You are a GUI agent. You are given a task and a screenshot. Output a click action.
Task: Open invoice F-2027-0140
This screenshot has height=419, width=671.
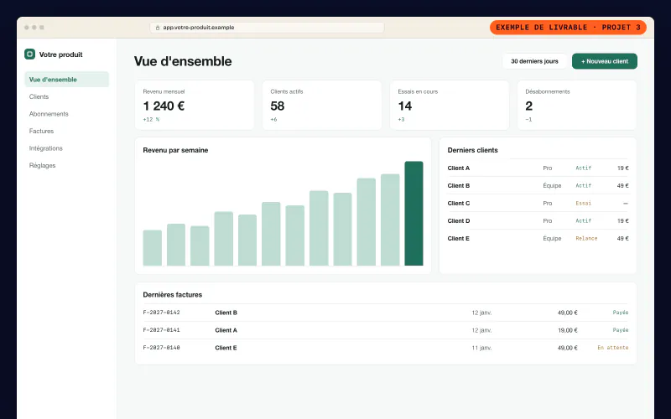[161, 348]
